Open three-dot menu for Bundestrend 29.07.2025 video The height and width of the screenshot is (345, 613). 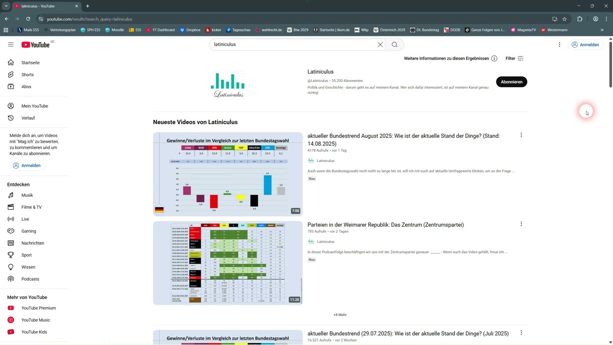[x=521, y=333]
